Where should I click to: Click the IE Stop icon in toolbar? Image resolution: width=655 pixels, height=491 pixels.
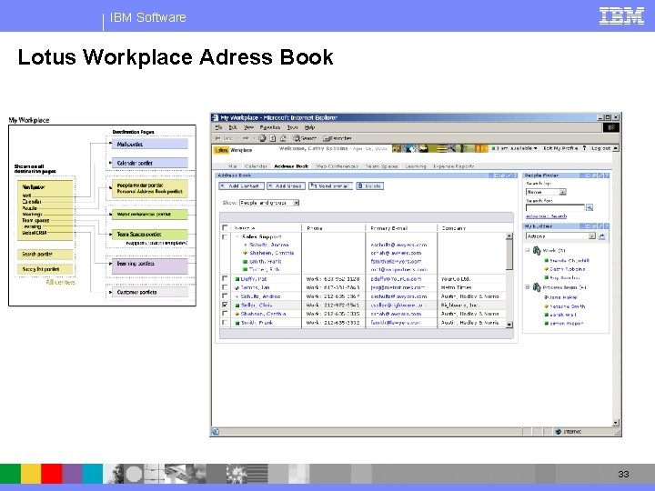point(262,138)
